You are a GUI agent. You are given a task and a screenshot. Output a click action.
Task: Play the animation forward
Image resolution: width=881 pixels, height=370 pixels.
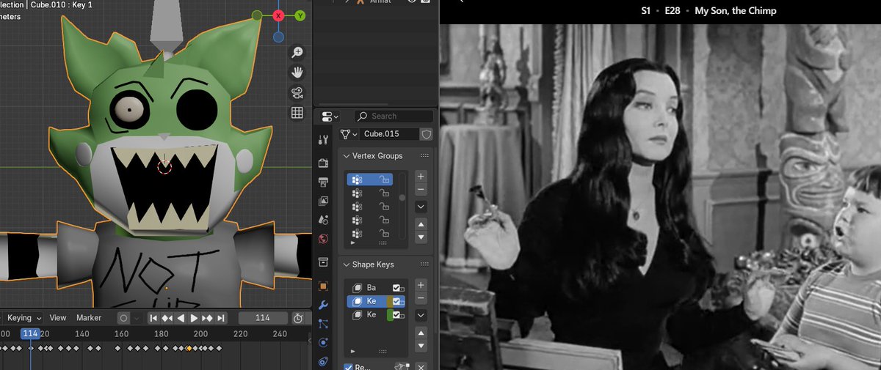194,318
